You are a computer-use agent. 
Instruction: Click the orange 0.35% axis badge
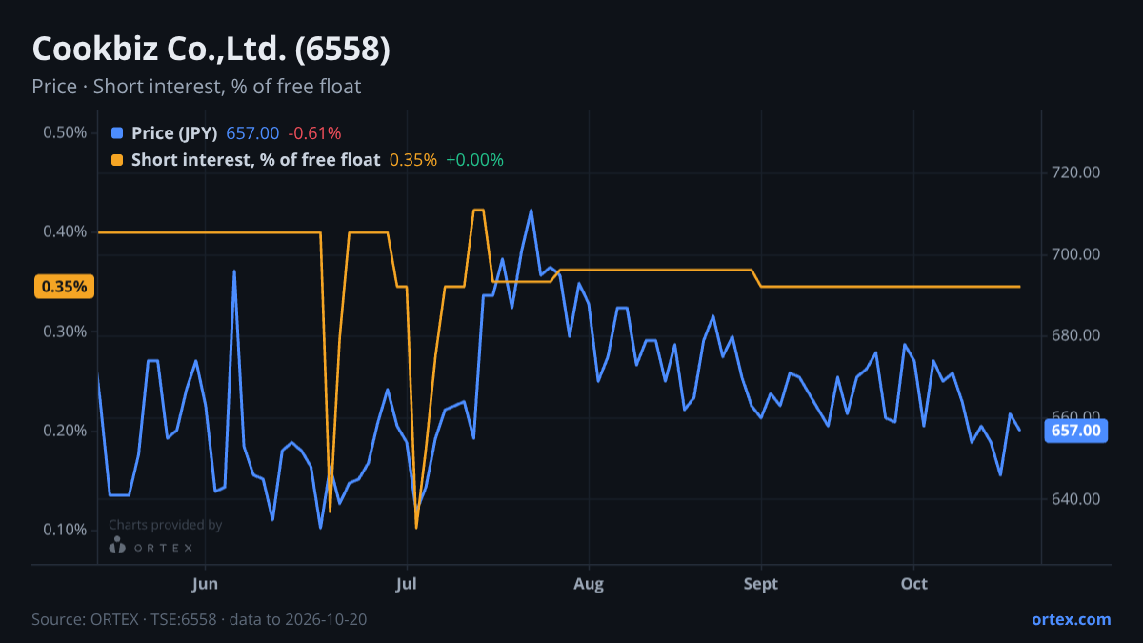(x=65, y=286)
